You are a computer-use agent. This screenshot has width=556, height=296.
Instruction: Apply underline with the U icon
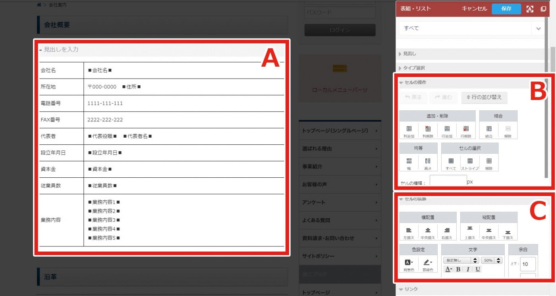[477, 269]
